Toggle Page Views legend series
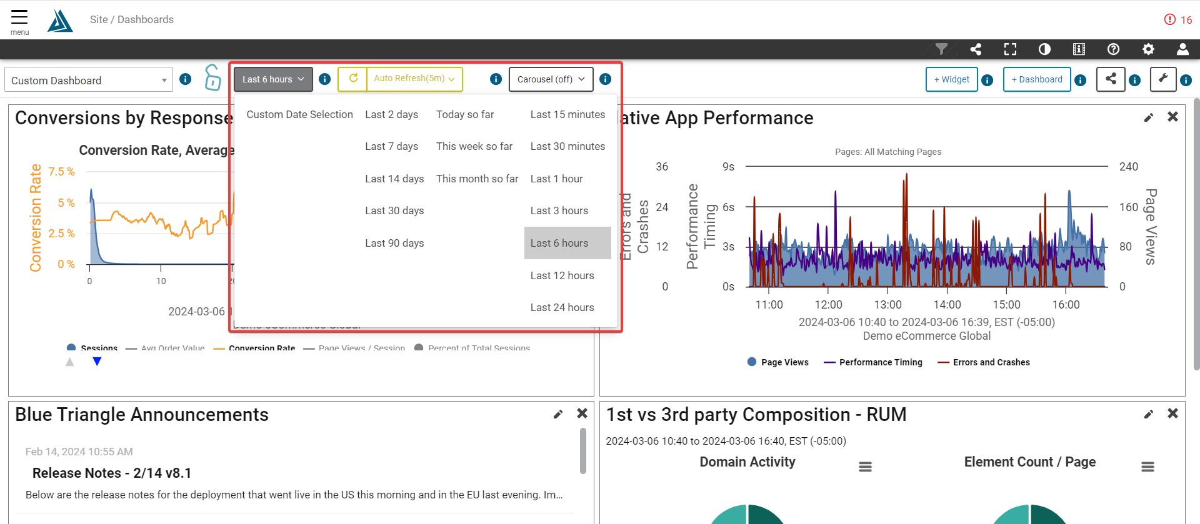 click(777, 362)
